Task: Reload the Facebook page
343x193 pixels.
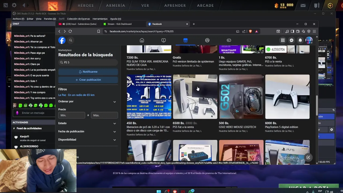Action: point(70,31)
